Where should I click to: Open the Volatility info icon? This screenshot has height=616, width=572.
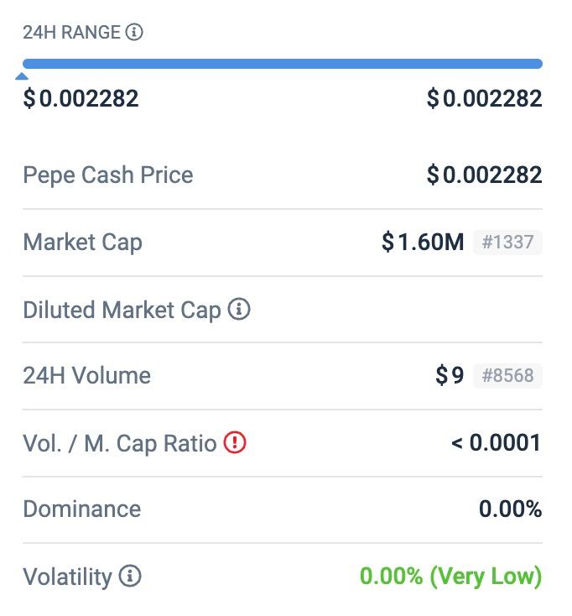click(x=130, y=576)
